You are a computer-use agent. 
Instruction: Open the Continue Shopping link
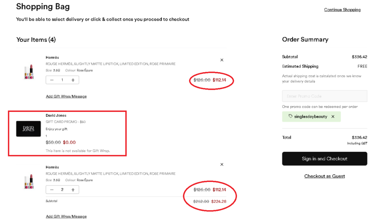point(342,10)
